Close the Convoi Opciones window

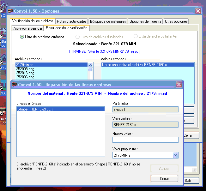coord(198,11)
